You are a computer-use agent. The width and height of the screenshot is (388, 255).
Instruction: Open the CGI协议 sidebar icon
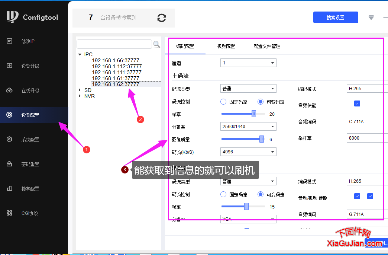click(x=9, y=213)
